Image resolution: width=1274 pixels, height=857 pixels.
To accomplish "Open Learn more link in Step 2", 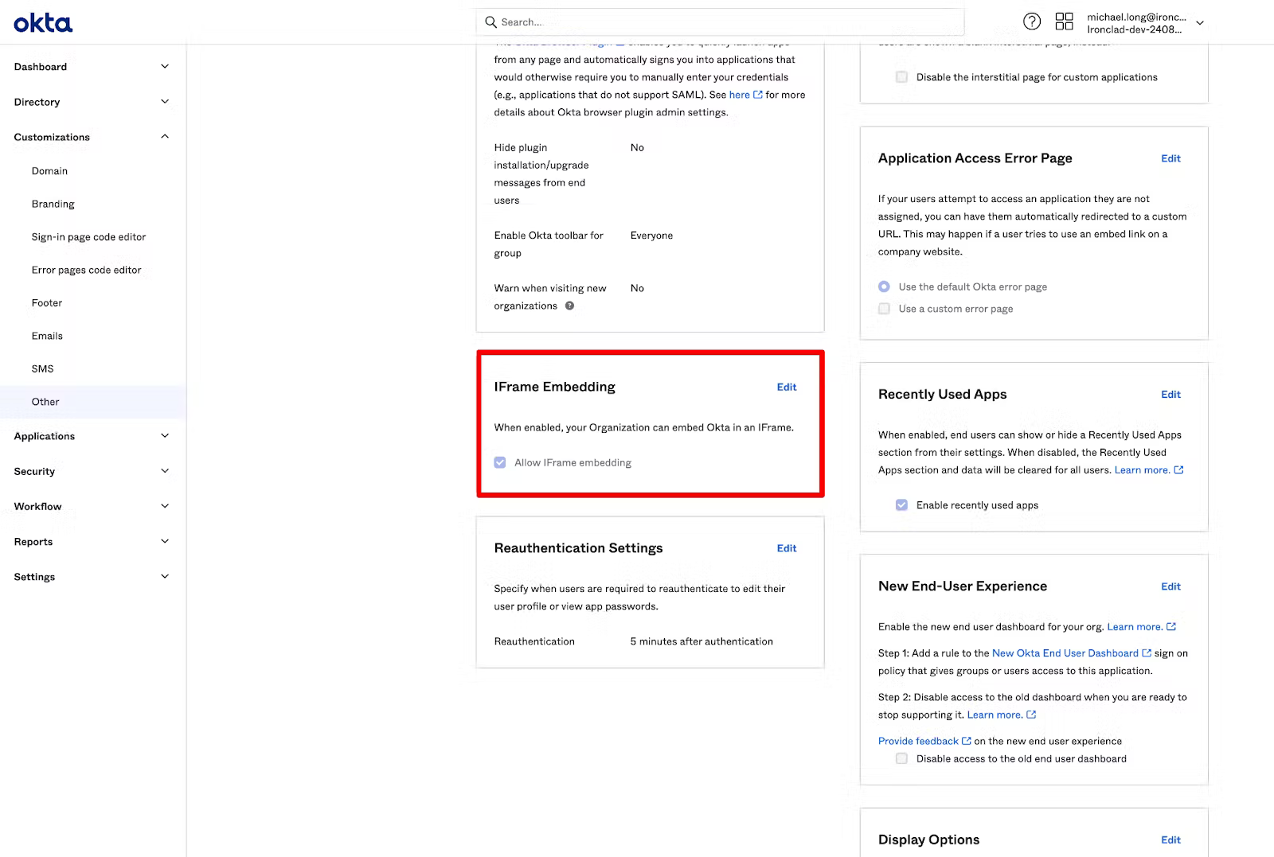I will pos(995,715).
